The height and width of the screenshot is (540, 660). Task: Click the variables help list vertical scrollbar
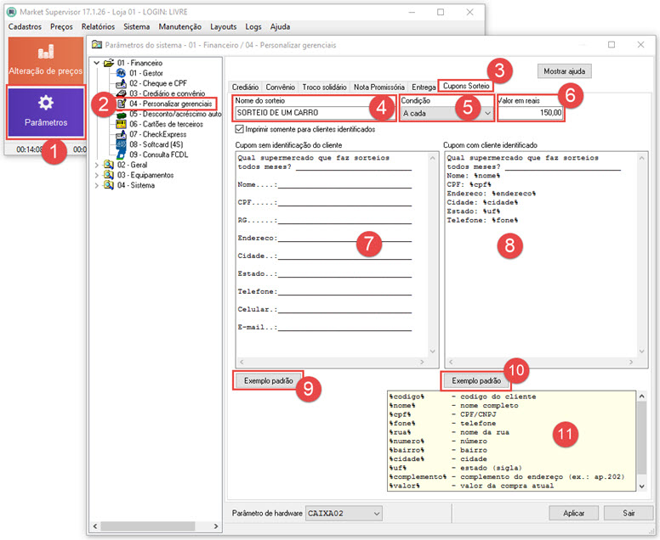coord(641,441)
